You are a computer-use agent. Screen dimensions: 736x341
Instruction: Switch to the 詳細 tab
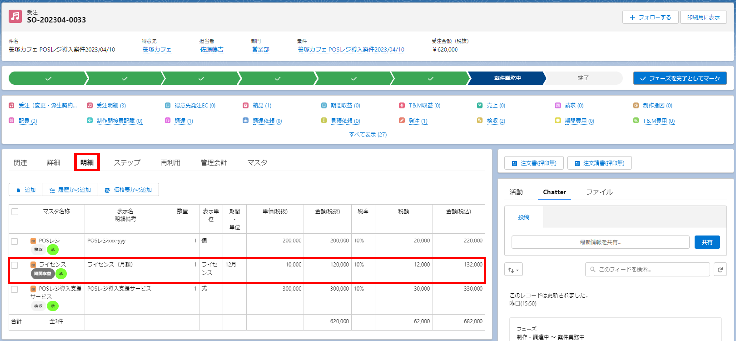click(54, 163)
